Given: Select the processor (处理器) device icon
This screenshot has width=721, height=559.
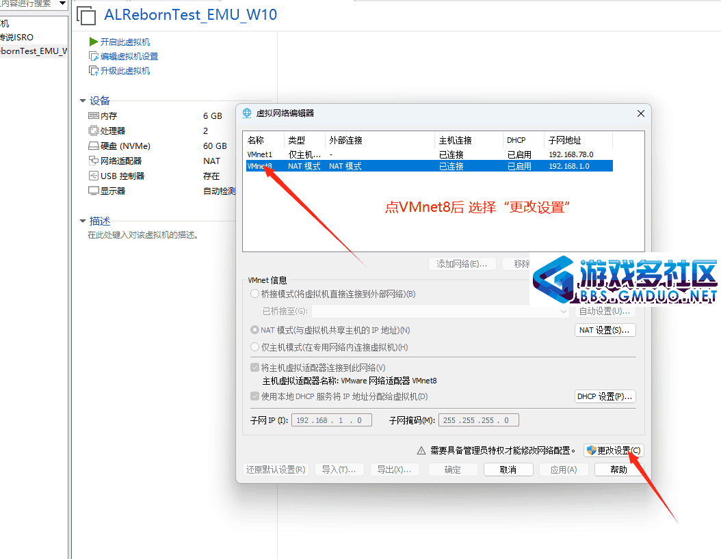Looking at the screenshot, I should pos(93,131).
